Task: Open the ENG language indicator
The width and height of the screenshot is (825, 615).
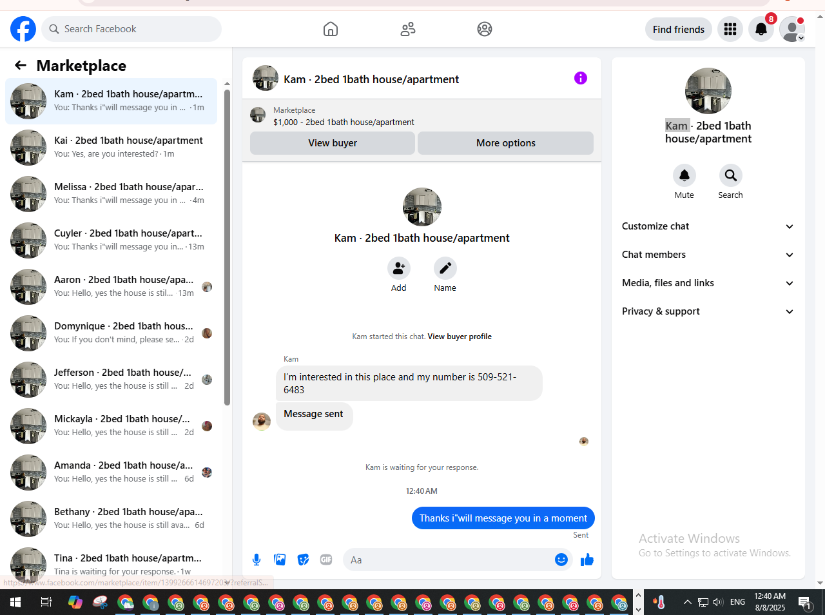Action: pos(738,602)
